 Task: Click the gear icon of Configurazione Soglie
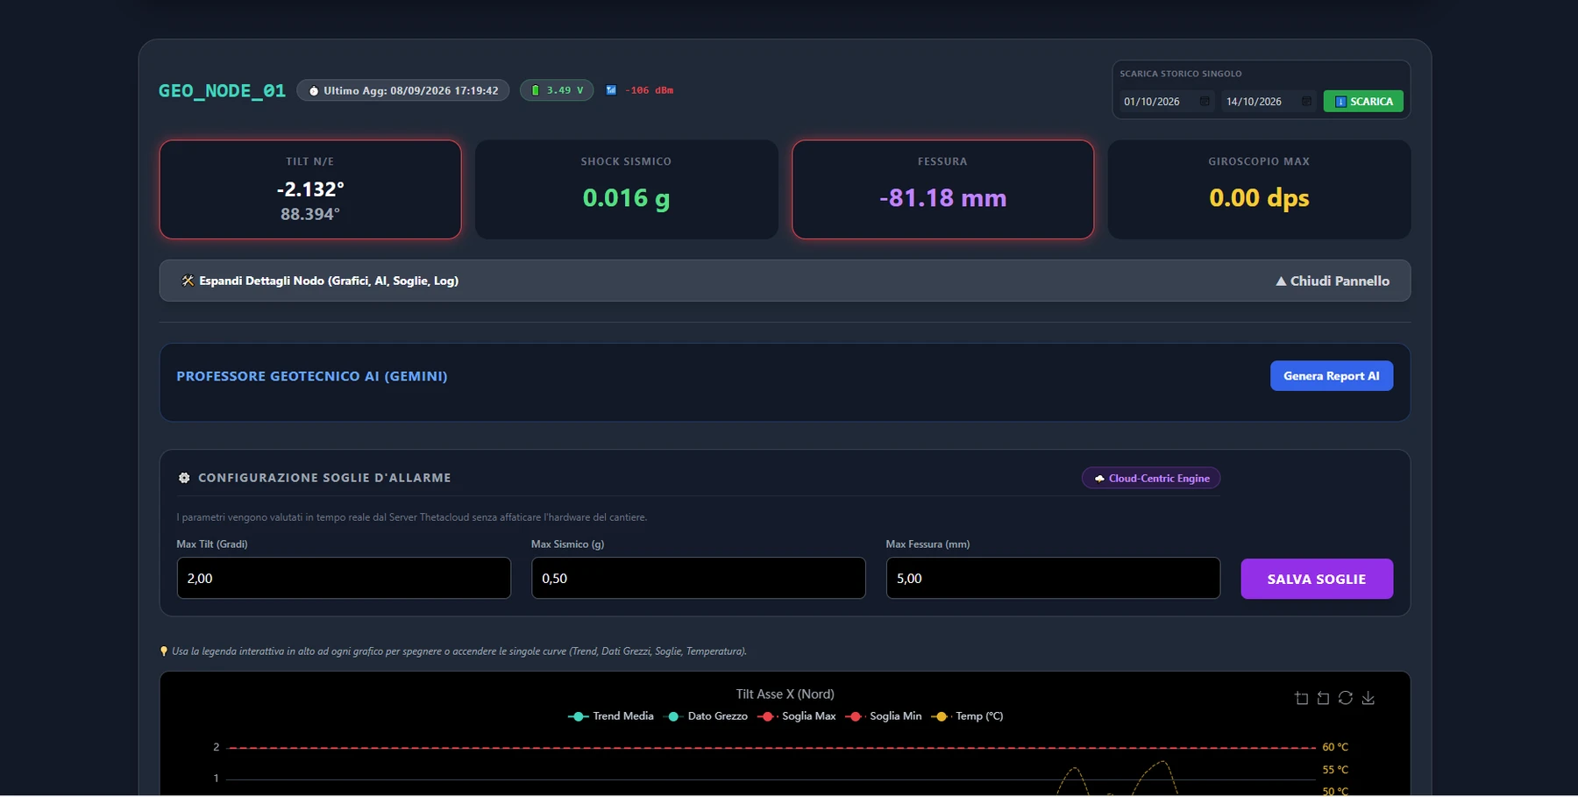184,478
